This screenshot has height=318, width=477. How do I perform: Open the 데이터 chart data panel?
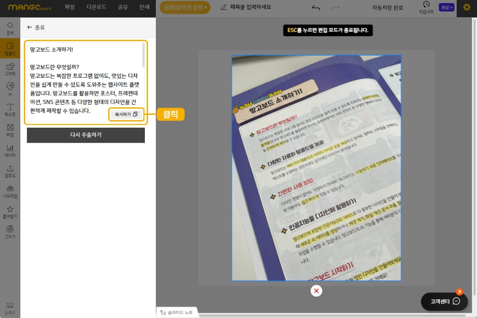(10, 150)
